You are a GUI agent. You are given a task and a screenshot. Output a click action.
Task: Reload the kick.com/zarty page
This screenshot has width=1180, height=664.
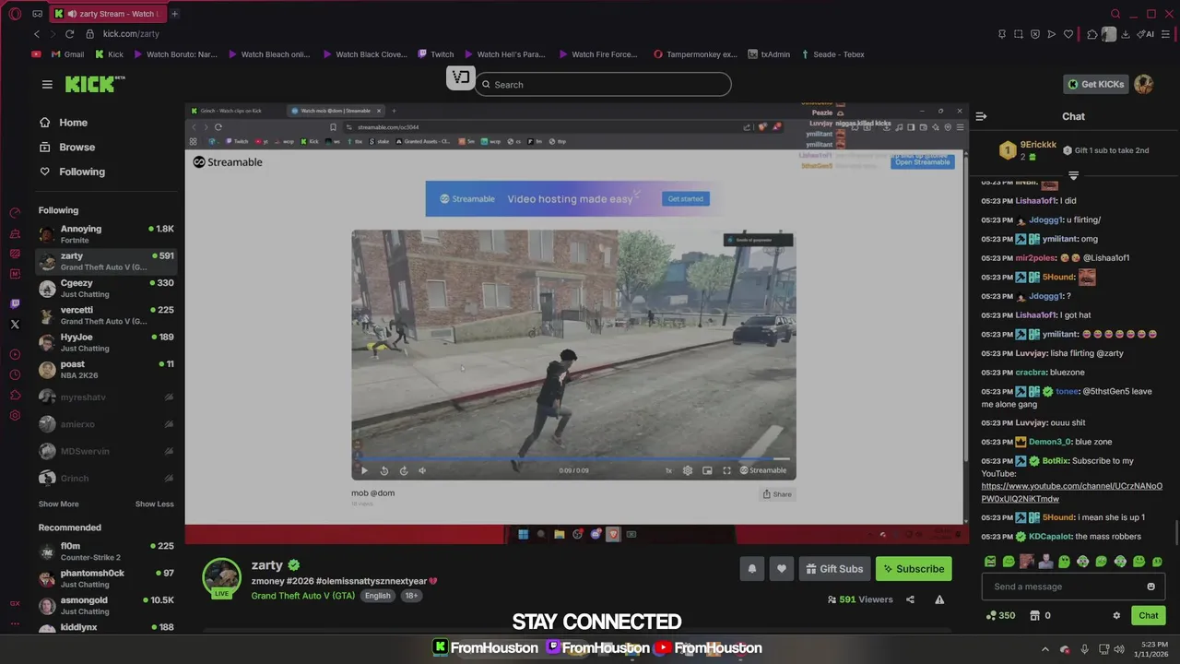(x=69, y=34)
